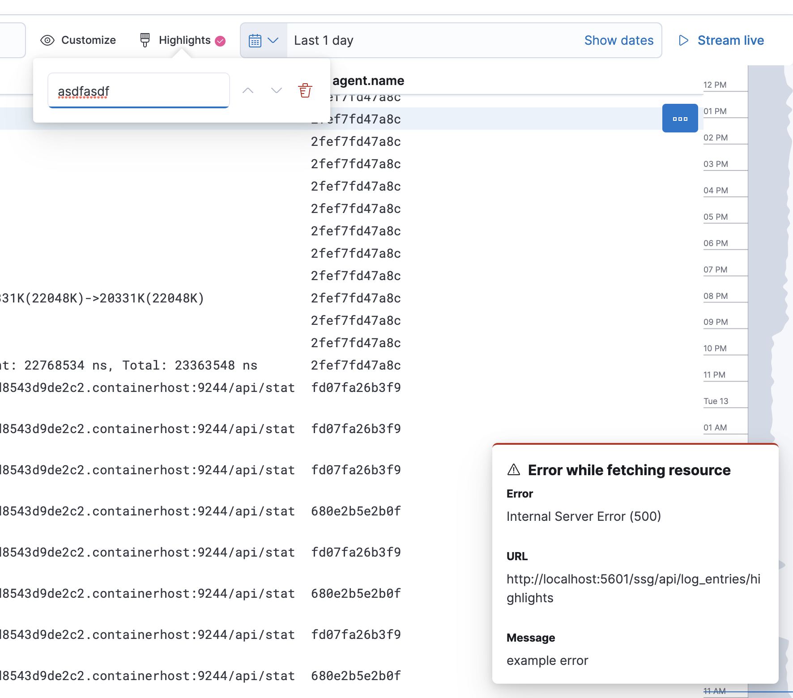Jump to 03 PM on timeline
The height and width of the screenshot is (698, 793).
716,164
